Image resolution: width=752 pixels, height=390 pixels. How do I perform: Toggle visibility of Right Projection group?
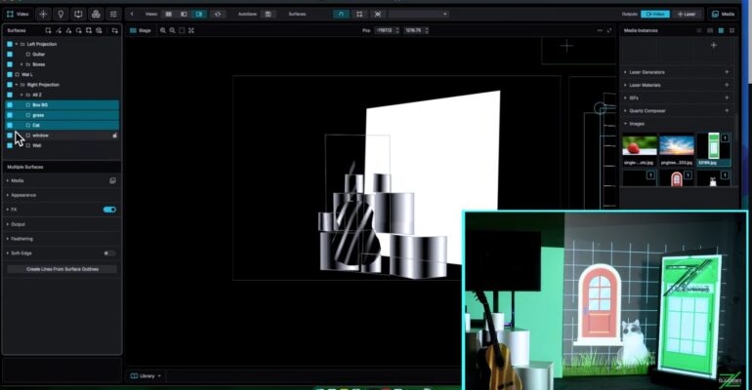pyautogui.click(x=10, y=85)
